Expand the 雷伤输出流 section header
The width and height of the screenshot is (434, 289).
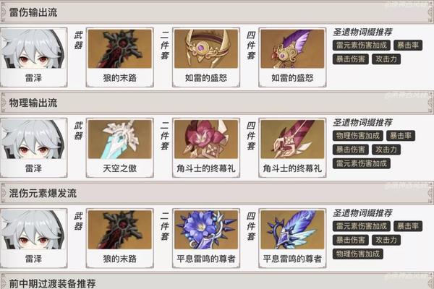(217, 12)
